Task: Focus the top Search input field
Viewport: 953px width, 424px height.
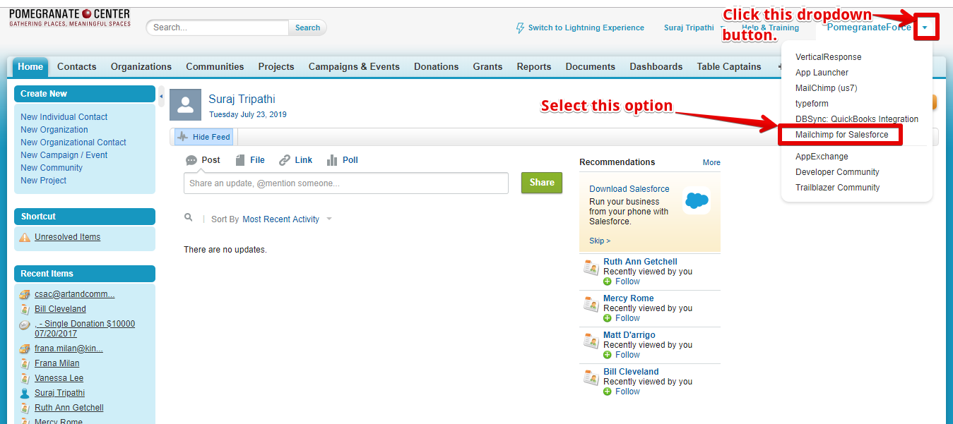Action: pos(219,28)
